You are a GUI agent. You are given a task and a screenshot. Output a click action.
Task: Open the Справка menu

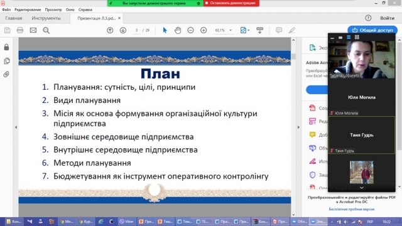click(x=85, y=9)
